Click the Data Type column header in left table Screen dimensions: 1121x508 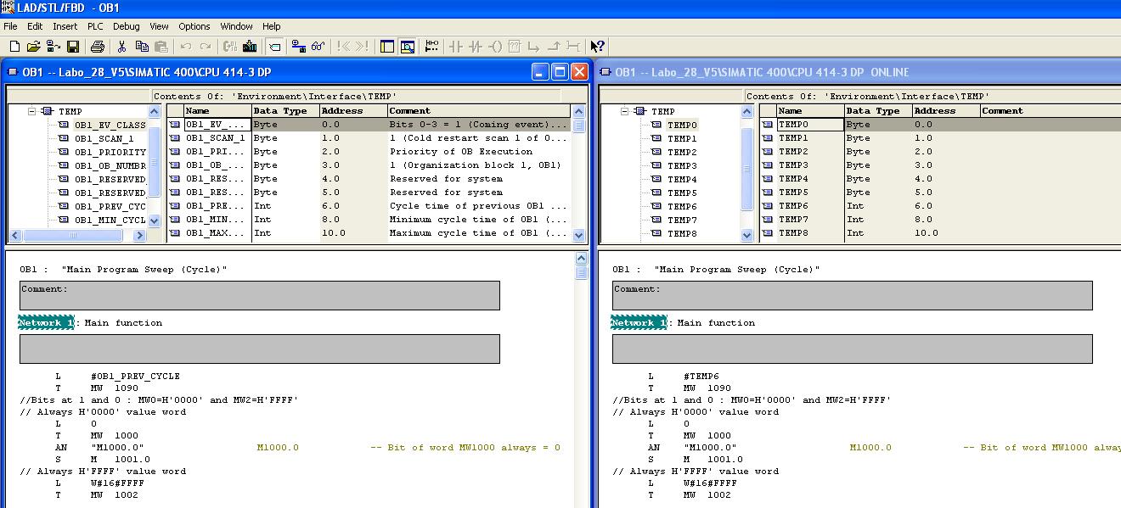(284, 111)
